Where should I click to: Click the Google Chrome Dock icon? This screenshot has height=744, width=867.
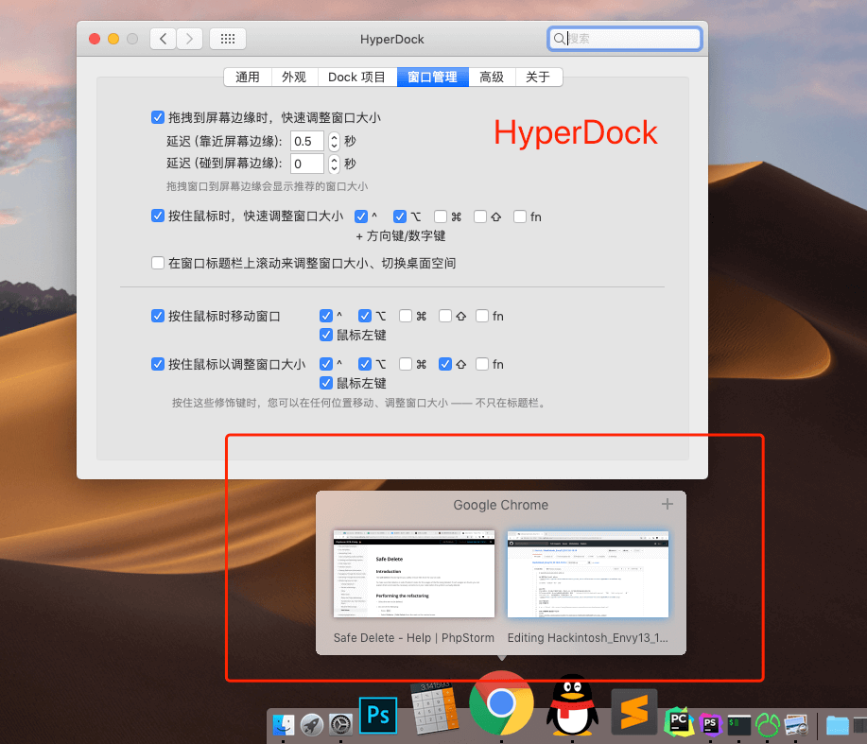coord(501,703)
